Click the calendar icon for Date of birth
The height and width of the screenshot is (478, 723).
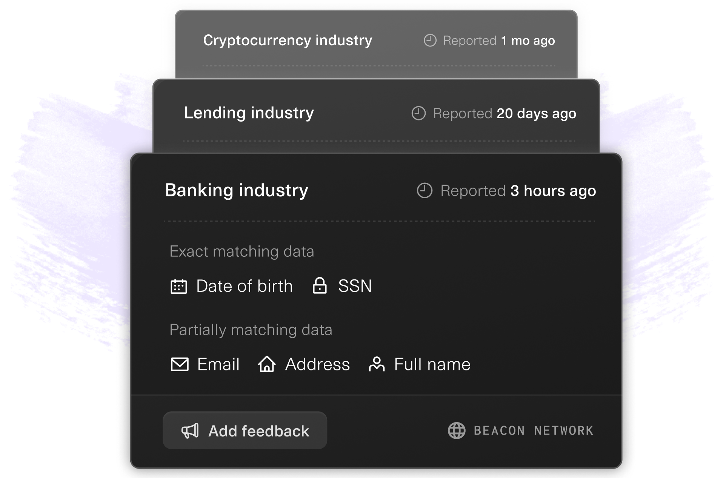point(179,286)
